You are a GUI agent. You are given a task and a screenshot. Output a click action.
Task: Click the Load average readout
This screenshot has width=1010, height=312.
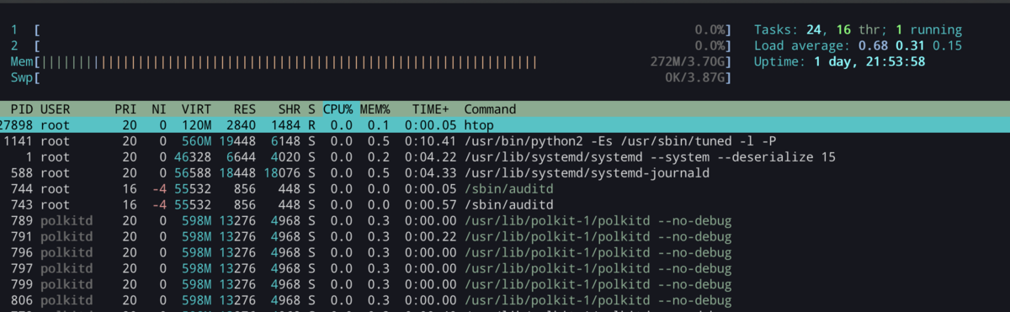point(858,46)
